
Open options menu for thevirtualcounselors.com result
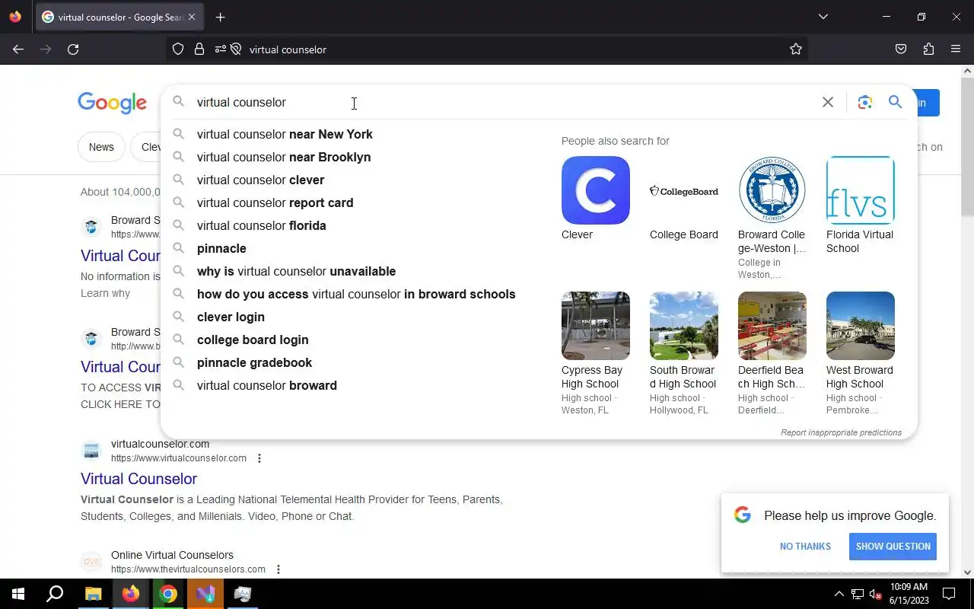(279, 569)
